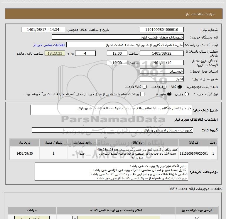Image resolution: width=226 pixels, height=219 pixels.
Task: Click the quantity cell showing 1
Action: pos(53,153)
